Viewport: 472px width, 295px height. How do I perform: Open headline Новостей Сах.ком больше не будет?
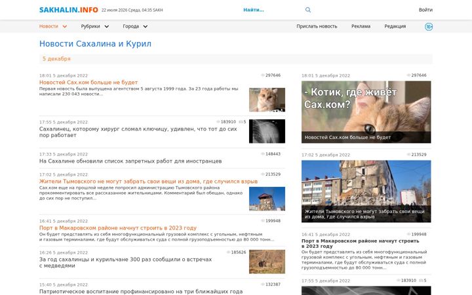(88, 83)
